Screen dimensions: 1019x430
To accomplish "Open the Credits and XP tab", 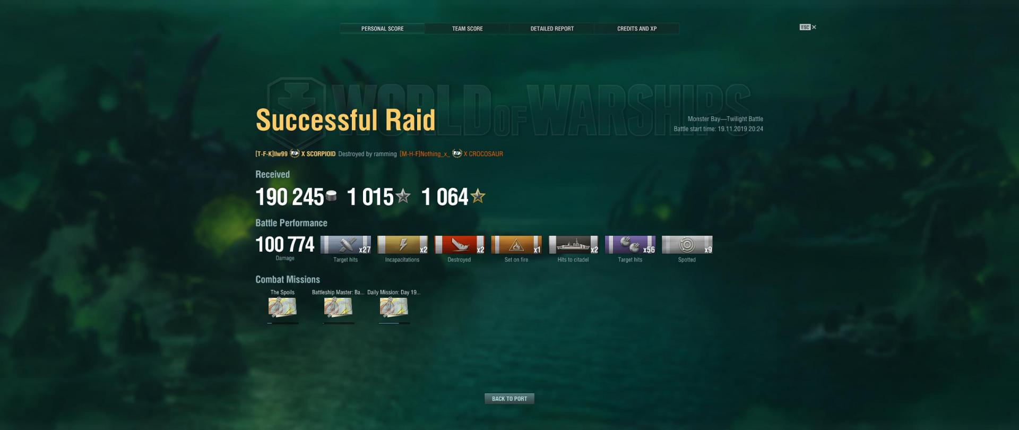I will pos(637,29).
